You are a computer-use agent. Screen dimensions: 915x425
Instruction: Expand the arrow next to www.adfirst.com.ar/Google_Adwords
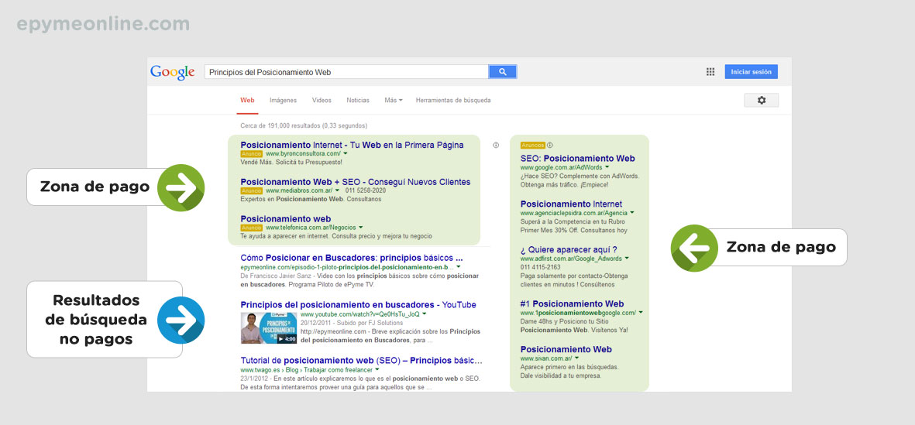point(627,259)
